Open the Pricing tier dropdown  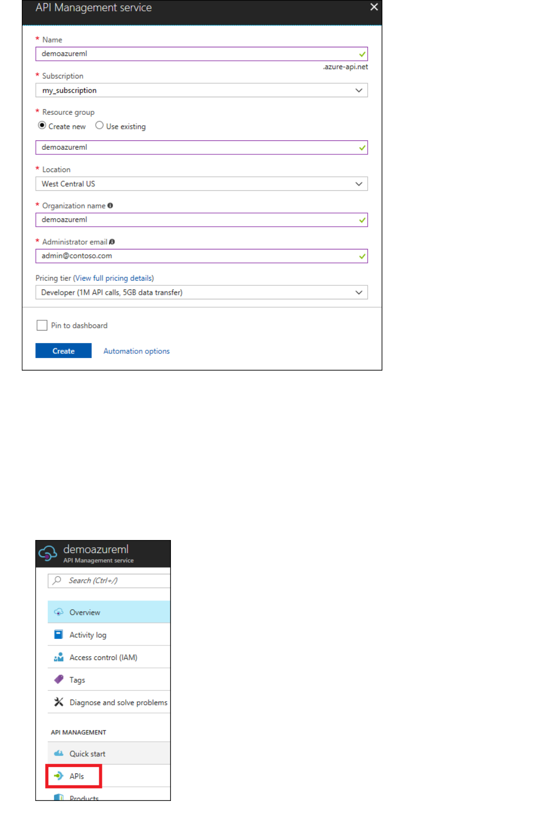coord(202,293)
